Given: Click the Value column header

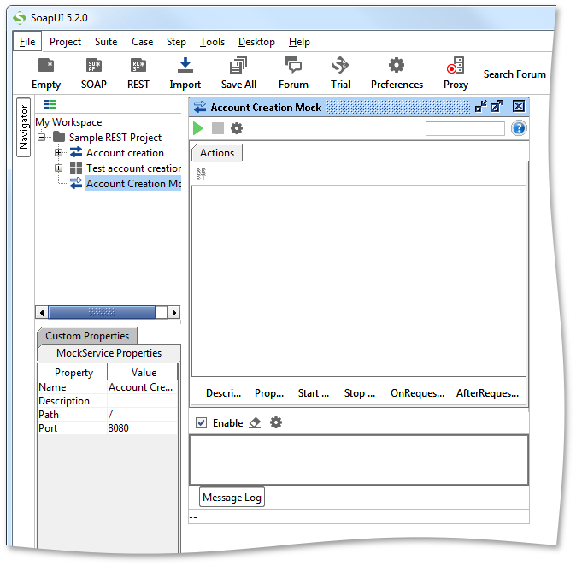Looking at the screenshot, I should (143, 372).
